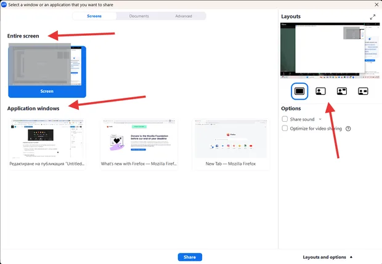Image resolution: width=382 pixels, height=264 pixels.
Task: Tick Optimize for video sharing
Action: point(285,128)
